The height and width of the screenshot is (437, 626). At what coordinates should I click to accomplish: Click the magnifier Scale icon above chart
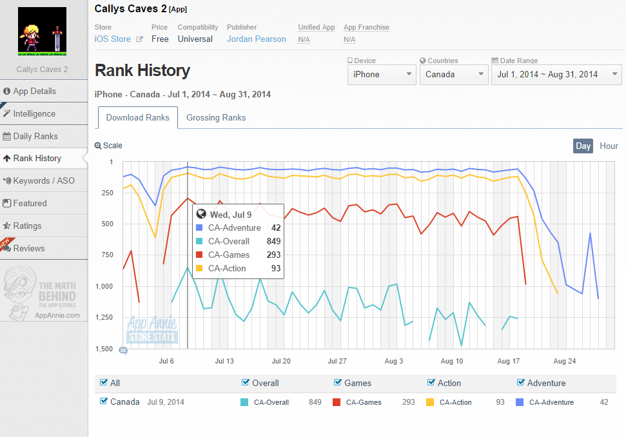tap(98, 146)
